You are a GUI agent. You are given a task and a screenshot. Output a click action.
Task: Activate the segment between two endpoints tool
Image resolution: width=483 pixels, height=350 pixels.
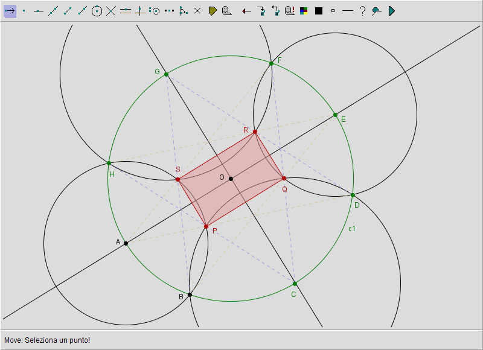[68, 11]
